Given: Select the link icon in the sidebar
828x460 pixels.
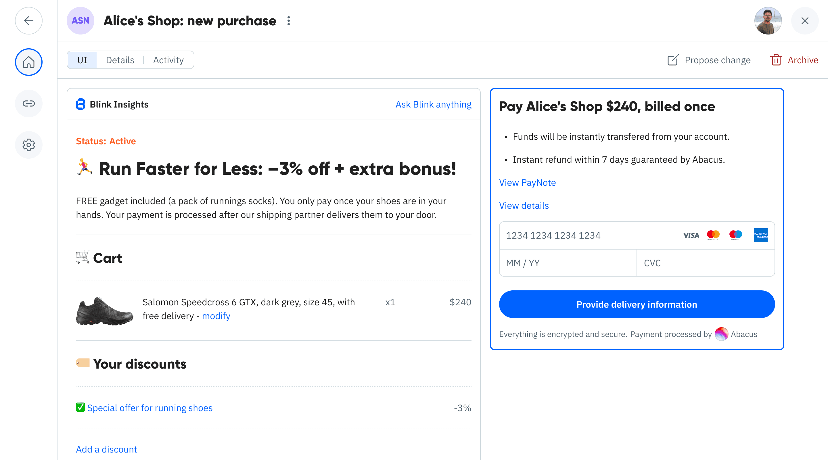Looking at the screenshot, I should (x=29, y=103).
